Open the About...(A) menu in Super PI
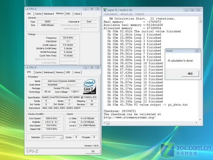This screenshot has width=213, height=160. pos(127,14)
